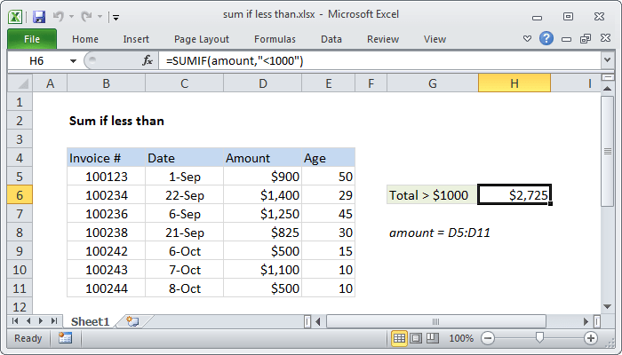This screenshot has width=622, height=355.
Task: Open the File tab
Action: [x=32, y=39]
